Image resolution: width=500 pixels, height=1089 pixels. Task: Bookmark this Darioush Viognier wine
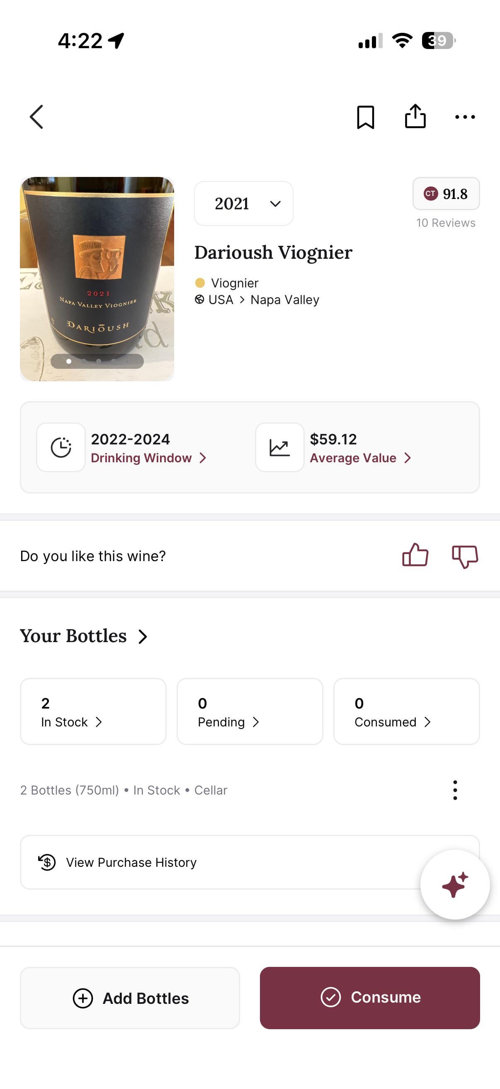click(365, 117)
